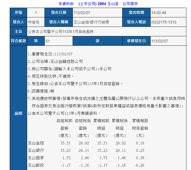
Task: Click the 稅後盈餘 sub-heading
Action: point(140,128)
